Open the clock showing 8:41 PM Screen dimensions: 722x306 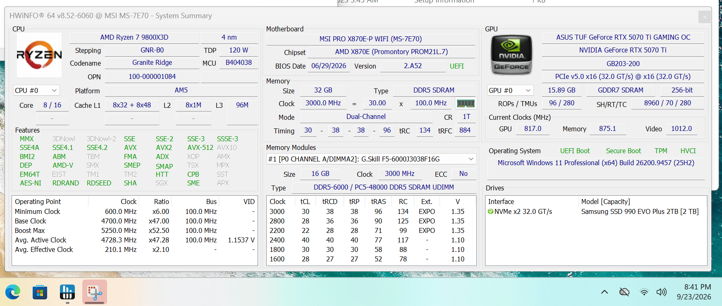pyautogui.click(x=698, y=287)
